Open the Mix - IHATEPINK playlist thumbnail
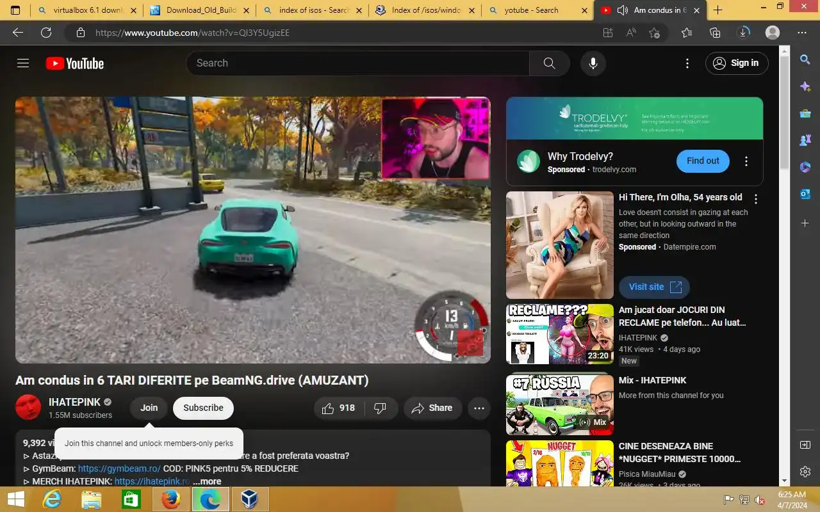The image size is (820, 512). click(x=560, y=404)
